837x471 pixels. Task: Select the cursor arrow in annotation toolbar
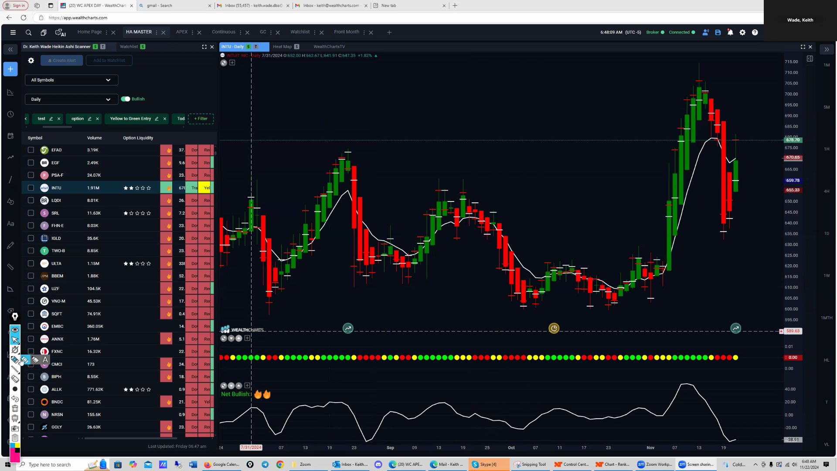(x=15, y=340)
